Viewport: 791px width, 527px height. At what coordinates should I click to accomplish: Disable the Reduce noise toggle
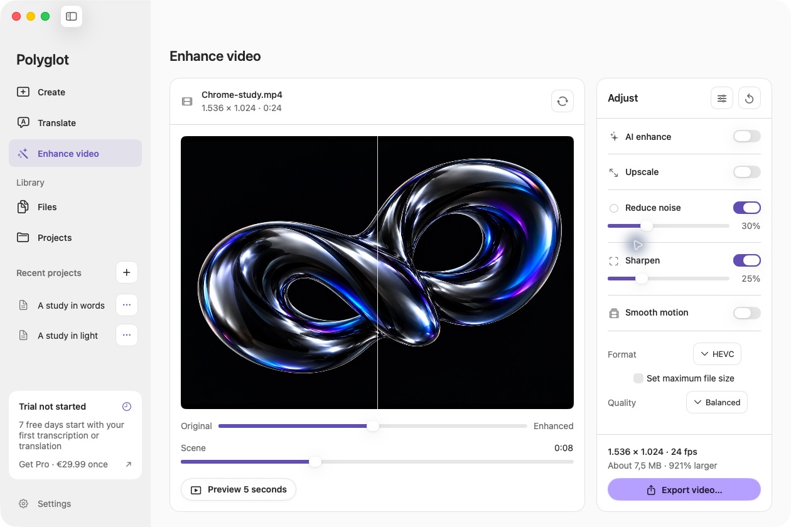[x=747, y=208]
